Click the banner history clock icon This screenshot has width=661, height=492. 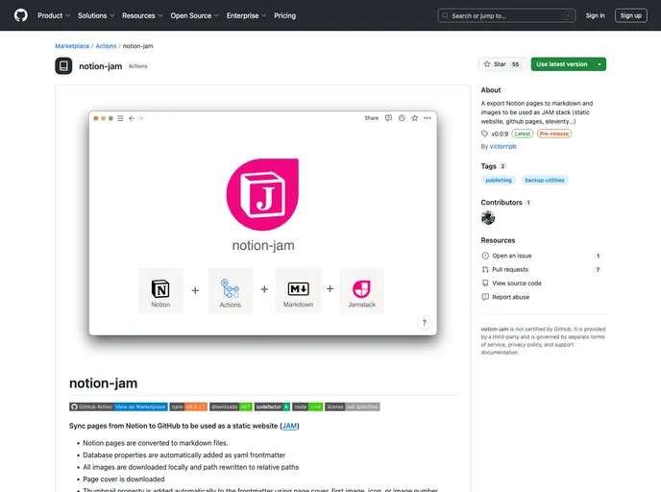(402, 118)
